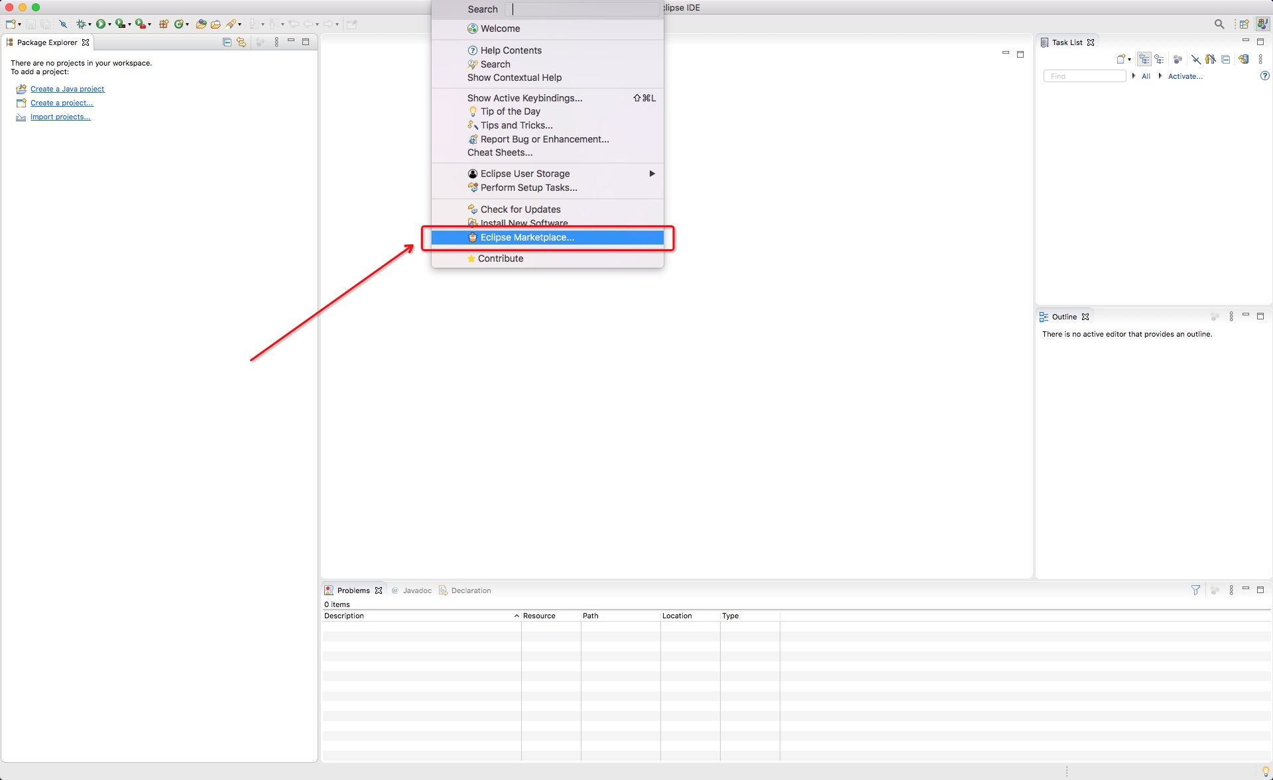This screenshot has height=780, width=1273.
Task: Toggle Show Only My Tasks icon
Action: pyautogui.click(x=1211, y=59)
